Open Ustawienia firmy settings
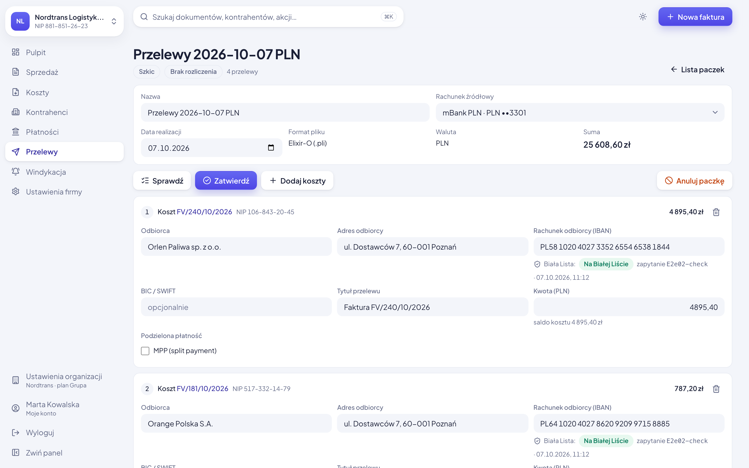Image resolution: width=749 pixels, height=468 pixels. pos(64,192)
